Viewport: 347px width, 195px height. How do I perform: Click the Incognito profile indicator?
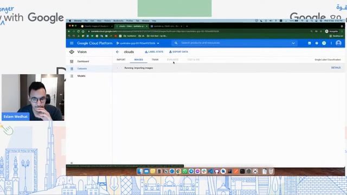coord(331,31)
